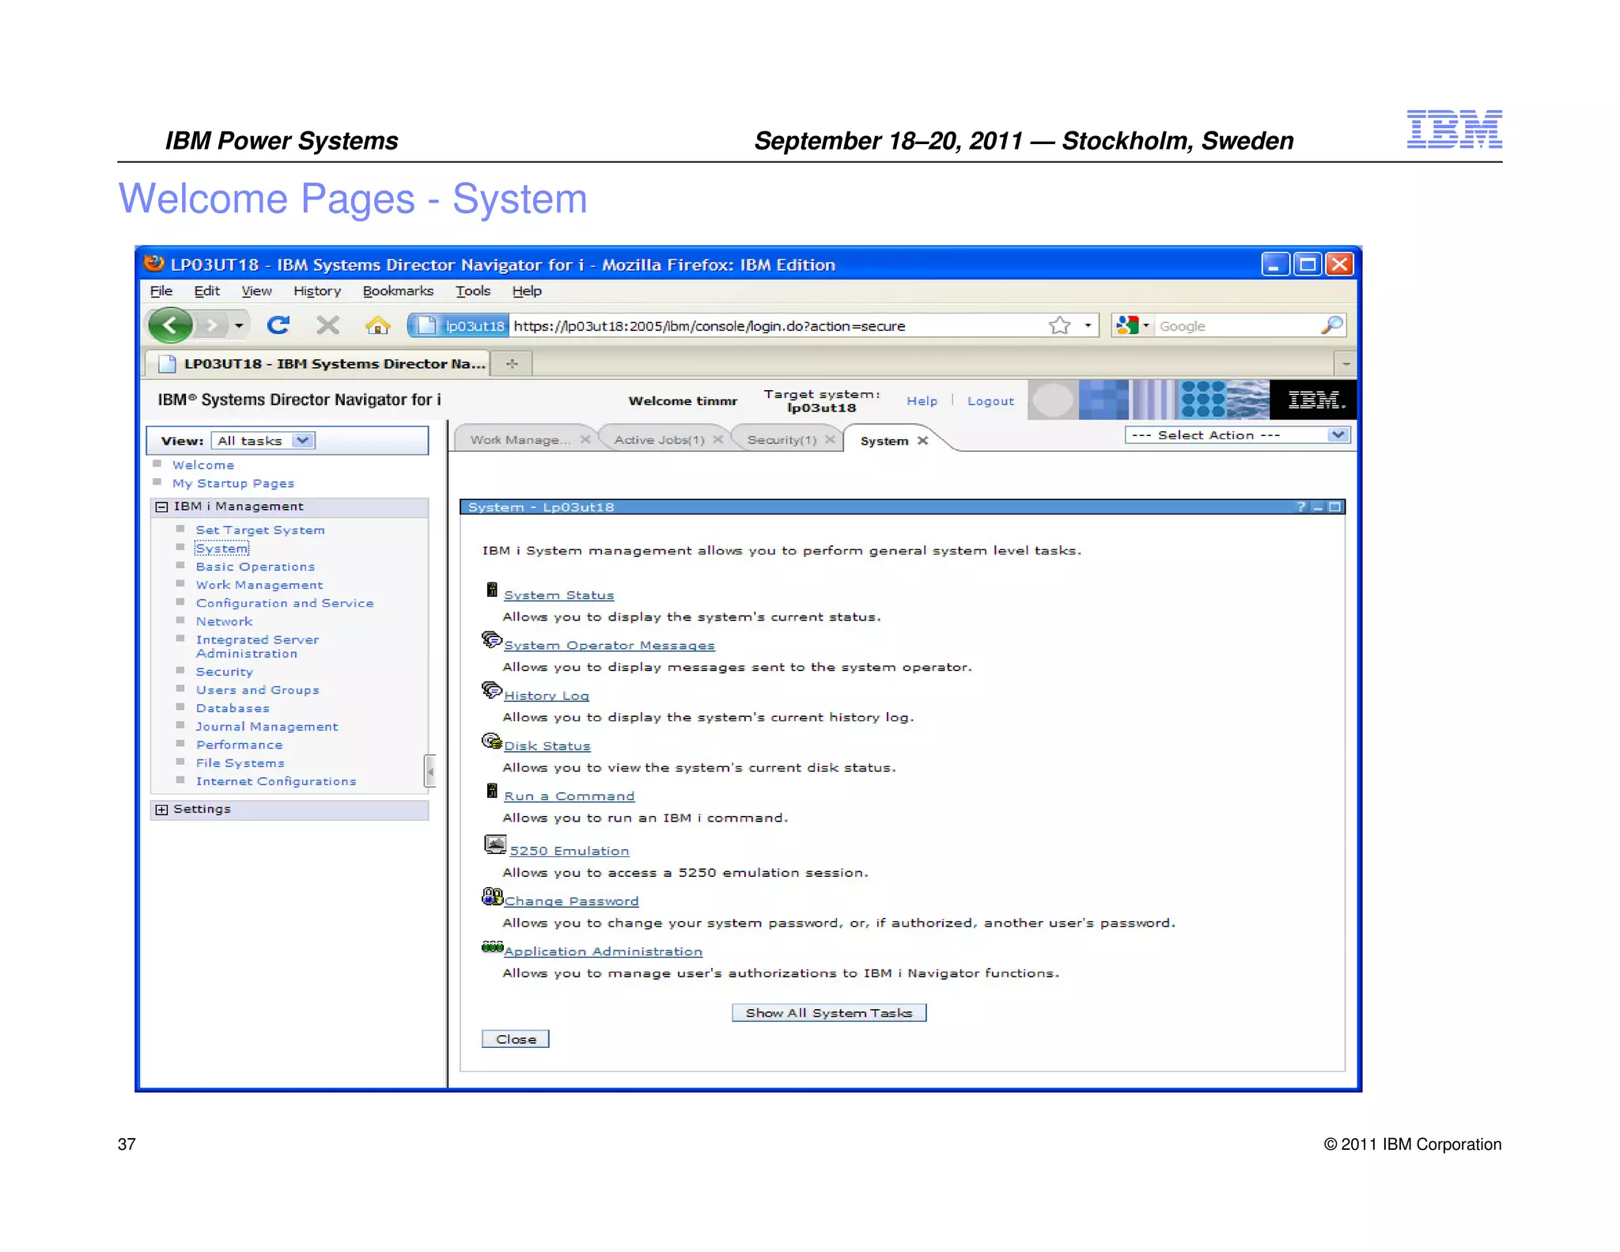This screenshot has width=1620, height=1252.
Task: Click the Change Password icon
Action: [492, 896]
